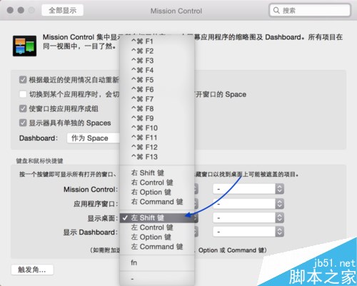This screenshot has height=286, width=357.
Task: Select 右 Control 键 menu item
Action: (157, 183)
